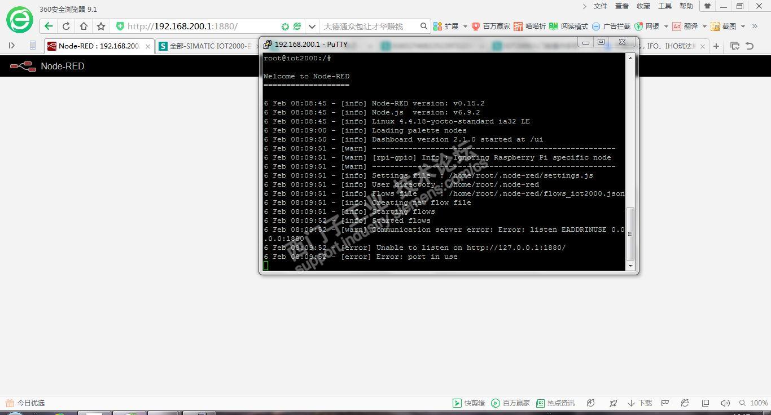The height and width of the screenshot is (415, 771).
Task: Click the accelerator speed icon in status bar
Action: (x=591, y=403)
